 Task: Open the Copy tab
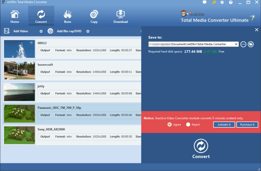94,16
